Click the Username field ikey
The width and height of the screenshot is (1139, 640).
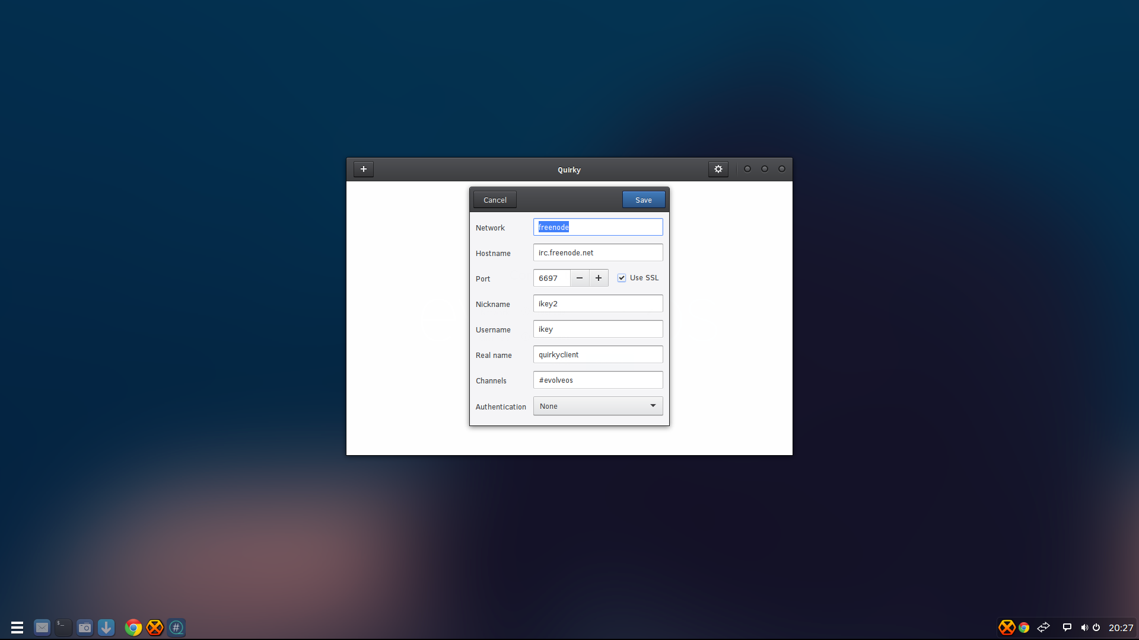598,329
